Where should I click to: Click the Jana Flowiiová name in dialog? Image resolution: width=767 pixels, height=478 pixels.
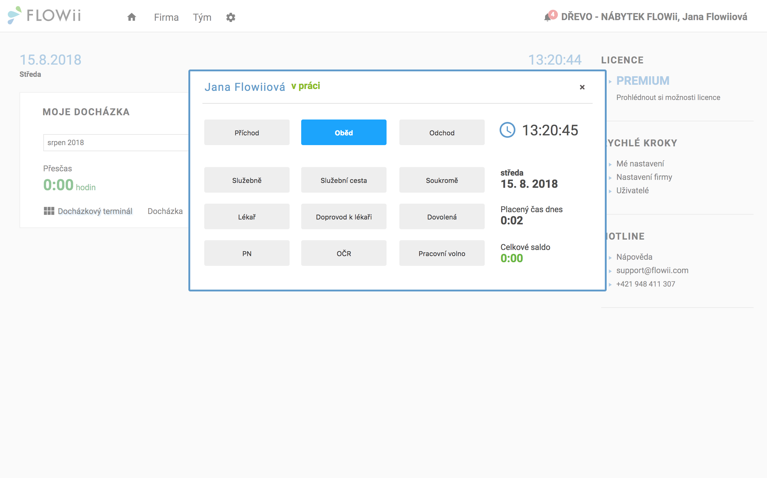point(245,87)
